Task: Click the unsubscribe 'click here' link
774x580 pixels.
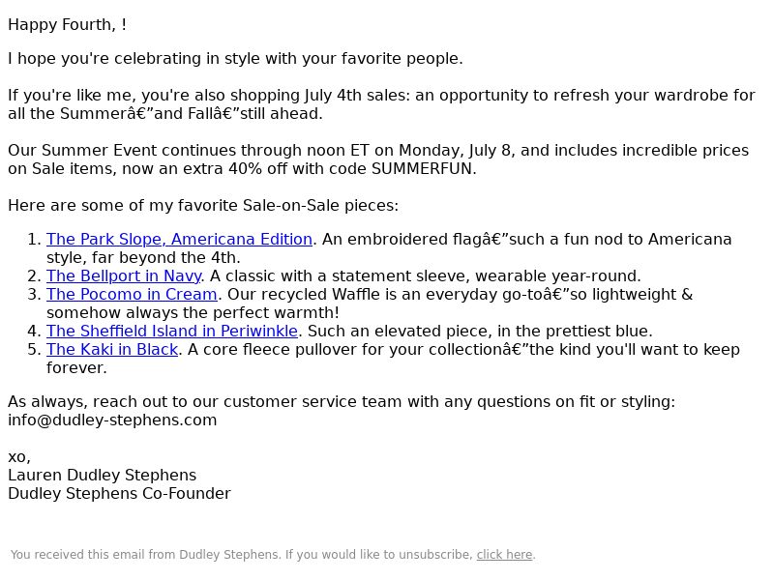Action: tap(504, 555)
